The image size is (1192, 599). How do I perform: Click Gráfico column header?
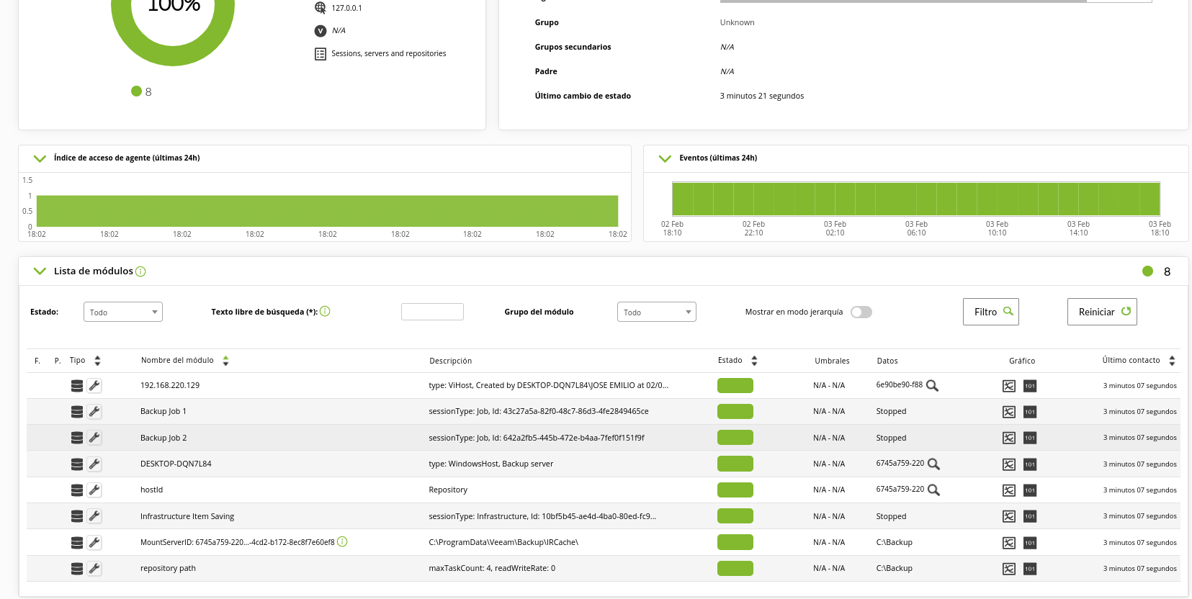point(1022,361)
